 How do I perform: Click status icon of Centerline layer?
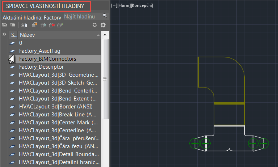[x=12, y=131]
